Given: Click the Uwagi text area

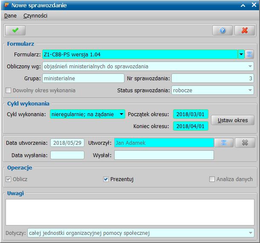Looking at the screenshot, I should click(x=130, y=212).
